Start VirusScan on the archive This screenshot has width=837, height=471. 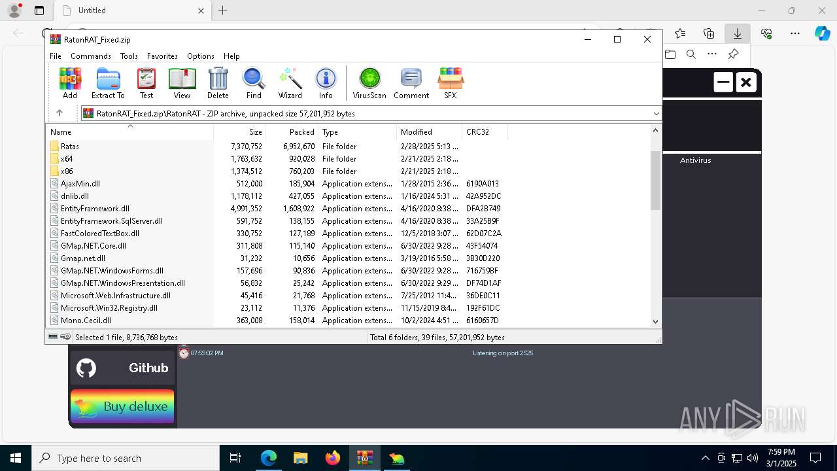(x=369, y=83)
